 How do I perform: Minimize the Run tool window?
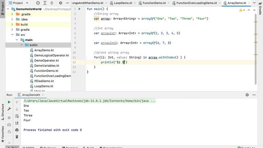pyautogui.click(x=254, y=95)
